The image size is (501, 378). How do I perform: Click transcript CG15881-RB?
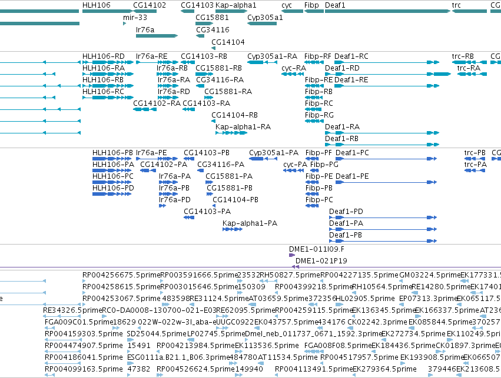coord(204,74)
